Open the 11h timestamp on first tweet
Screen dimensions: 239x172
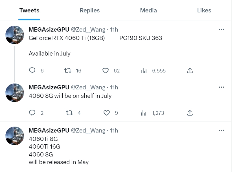click(x=114, y=30)
